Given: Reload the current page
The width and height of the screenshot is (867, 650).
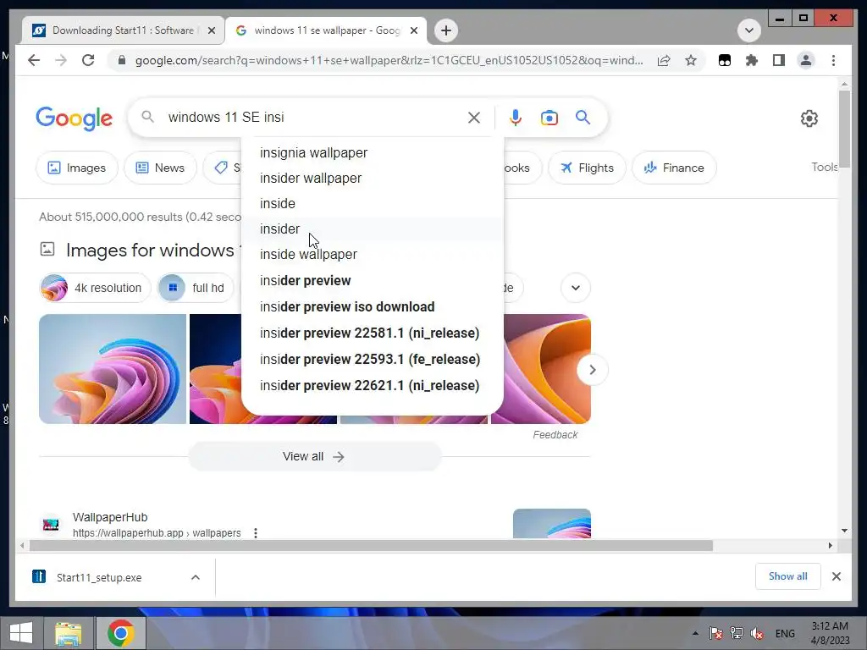Looking at the screenshot, I should pyautogui.click(x=88, y=60).
